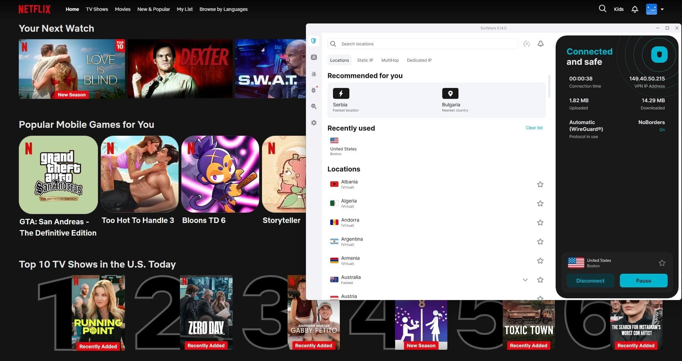The width and height of the screenshot is (682, 361).
Task: Favorite Albania by clicking its star
Action: (x=540, y=184)
